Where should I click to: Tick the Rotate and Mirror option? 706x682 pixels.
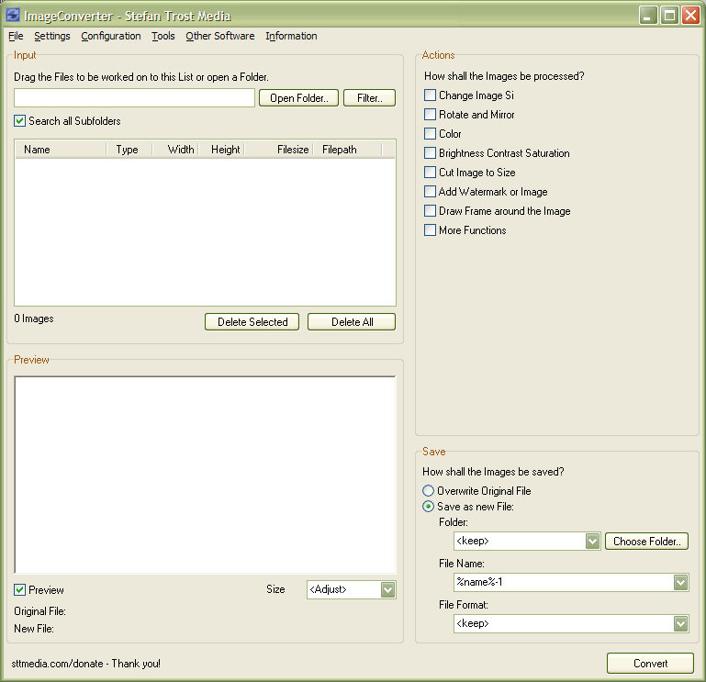click(431, 115)
